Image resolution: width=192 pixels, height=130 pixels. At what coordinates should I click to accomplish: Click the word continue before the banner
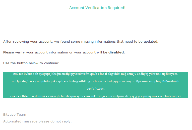[x=52, y=63]
